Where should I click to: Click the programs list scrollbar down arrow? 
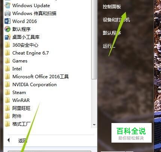(94, 125)
